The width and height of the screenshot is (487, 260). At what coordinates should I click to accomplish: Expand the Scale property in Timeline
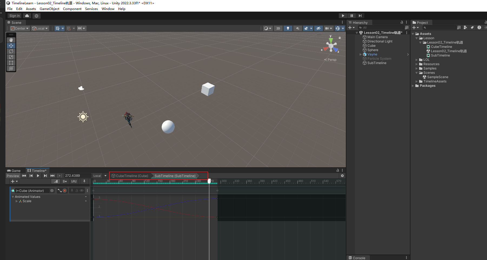coord(17,201)
